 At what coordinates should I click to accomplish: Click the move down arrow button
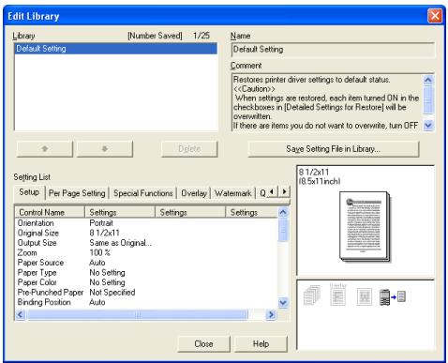(x=105, y=149)
